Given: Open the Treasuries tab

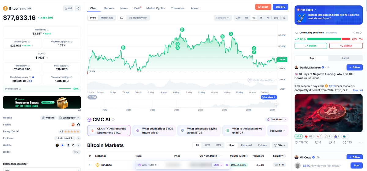Looking at the screenshot, I should [178, 8].
